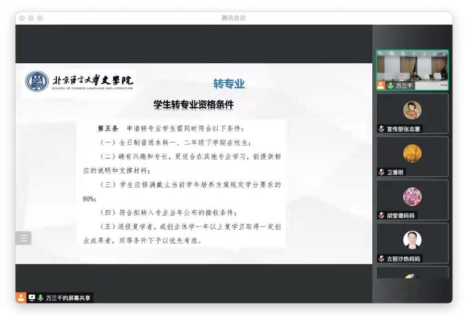Click the floating list menu icon on slide
This screenshot has height=316, width=467.
[24, 238]
